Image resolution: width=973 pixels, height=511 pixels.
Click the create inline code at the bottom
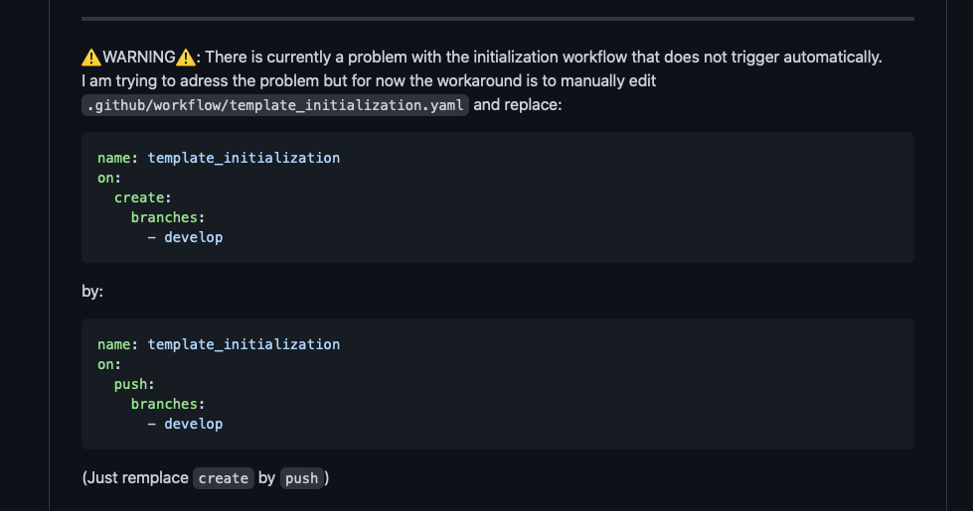pos(224,478)
